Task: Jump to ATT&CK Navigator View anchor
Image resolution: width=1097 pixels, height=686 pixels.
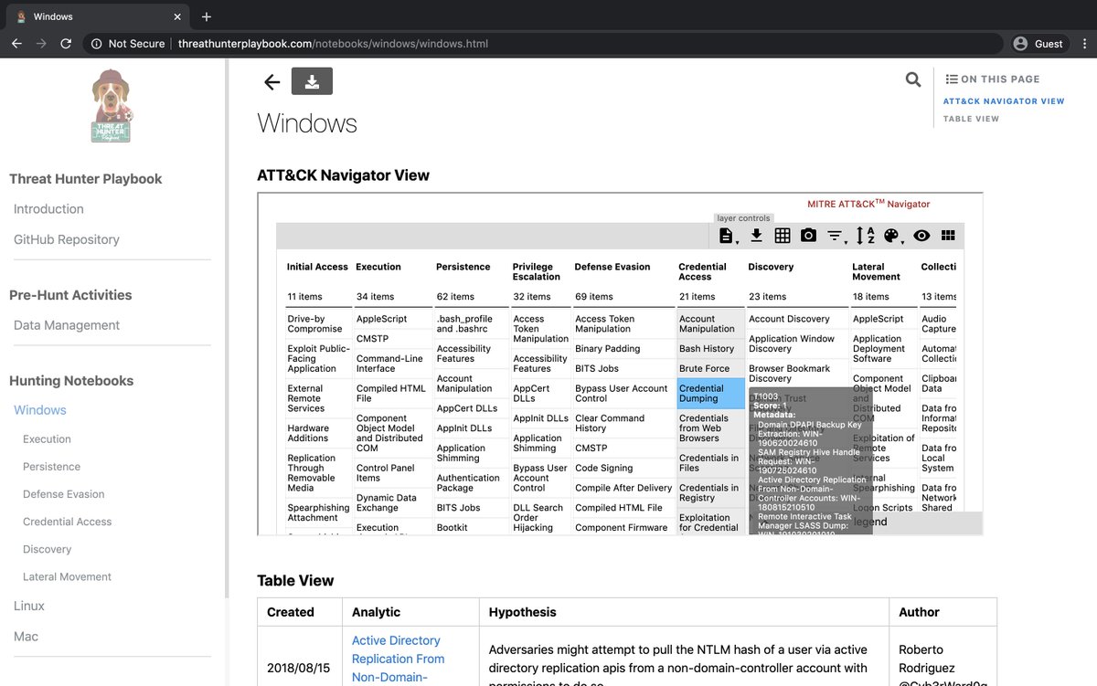Action: click(1004, 101)
